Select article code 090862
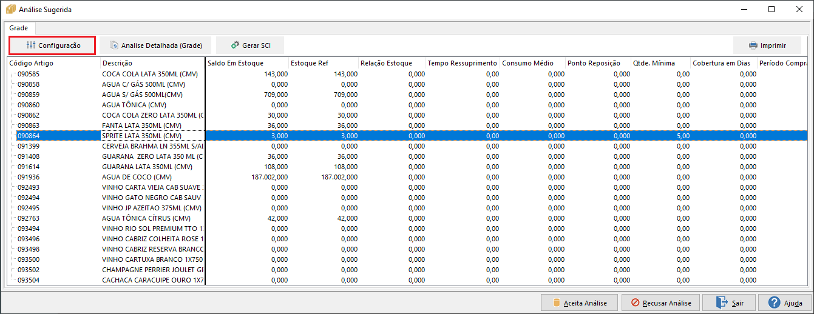The image size is (814, 314). pyautogui.click(x=29, y=115)
